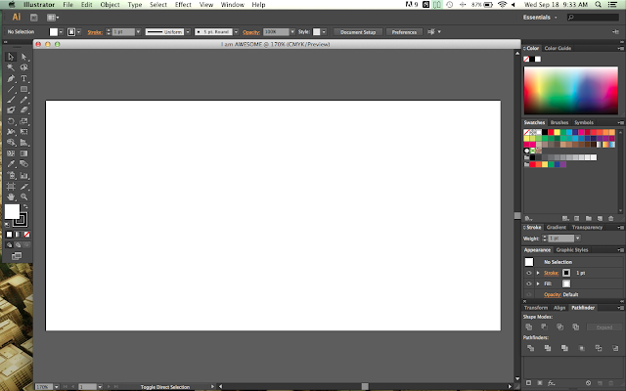Select the Eyedropper tool

tap(11, 164)
